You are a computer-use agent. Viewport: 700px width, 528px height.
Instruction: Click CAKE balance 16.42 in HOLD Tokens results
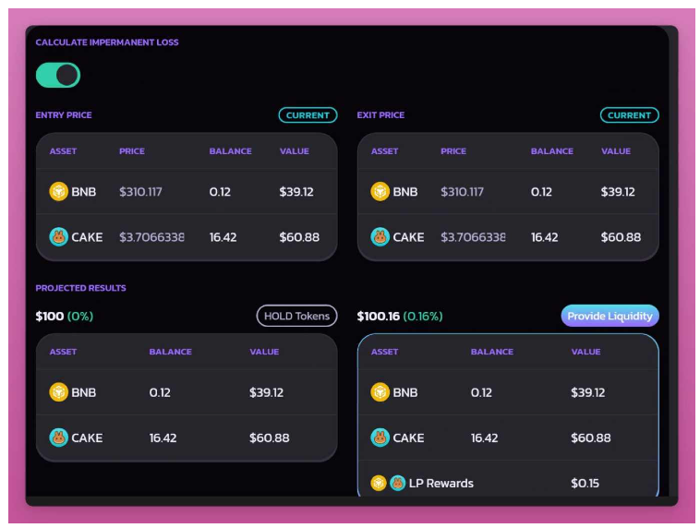pos(163,438)
